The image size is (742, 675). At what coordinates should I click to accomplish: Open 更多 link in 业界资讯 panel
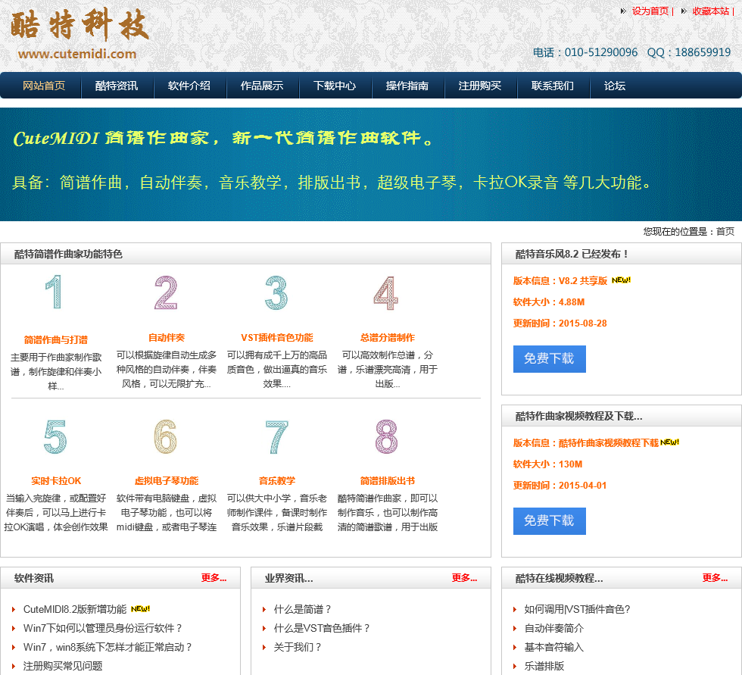464,577
